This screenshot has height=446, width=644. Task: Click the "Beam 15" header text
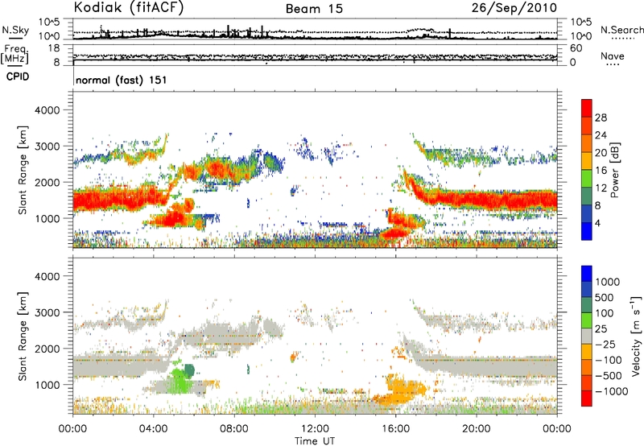point(314,9)
